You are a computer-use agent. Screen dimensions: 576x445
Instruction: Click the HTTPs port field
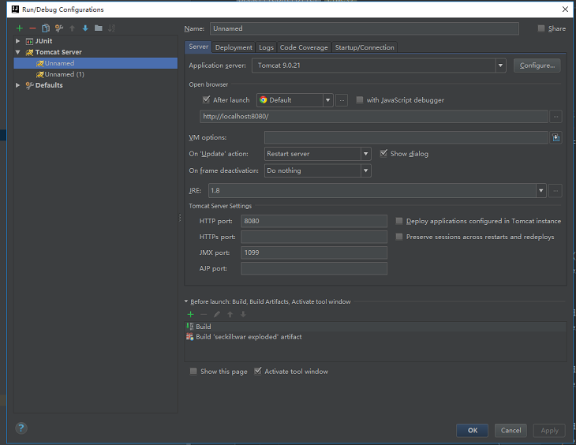pyautogui.click(x=314, y=237)
